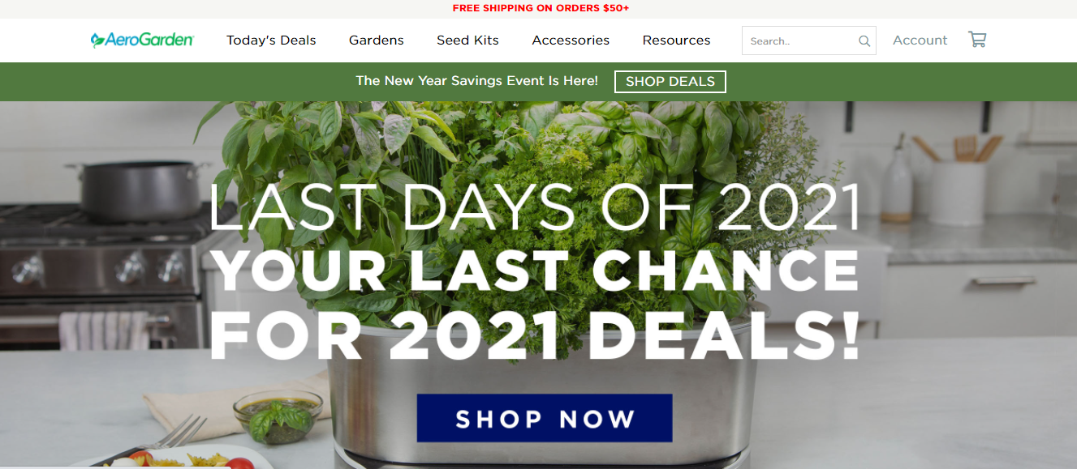1077x469 pixels.
Task: Open the Gardens menu item
Action: tap(377, 41)
